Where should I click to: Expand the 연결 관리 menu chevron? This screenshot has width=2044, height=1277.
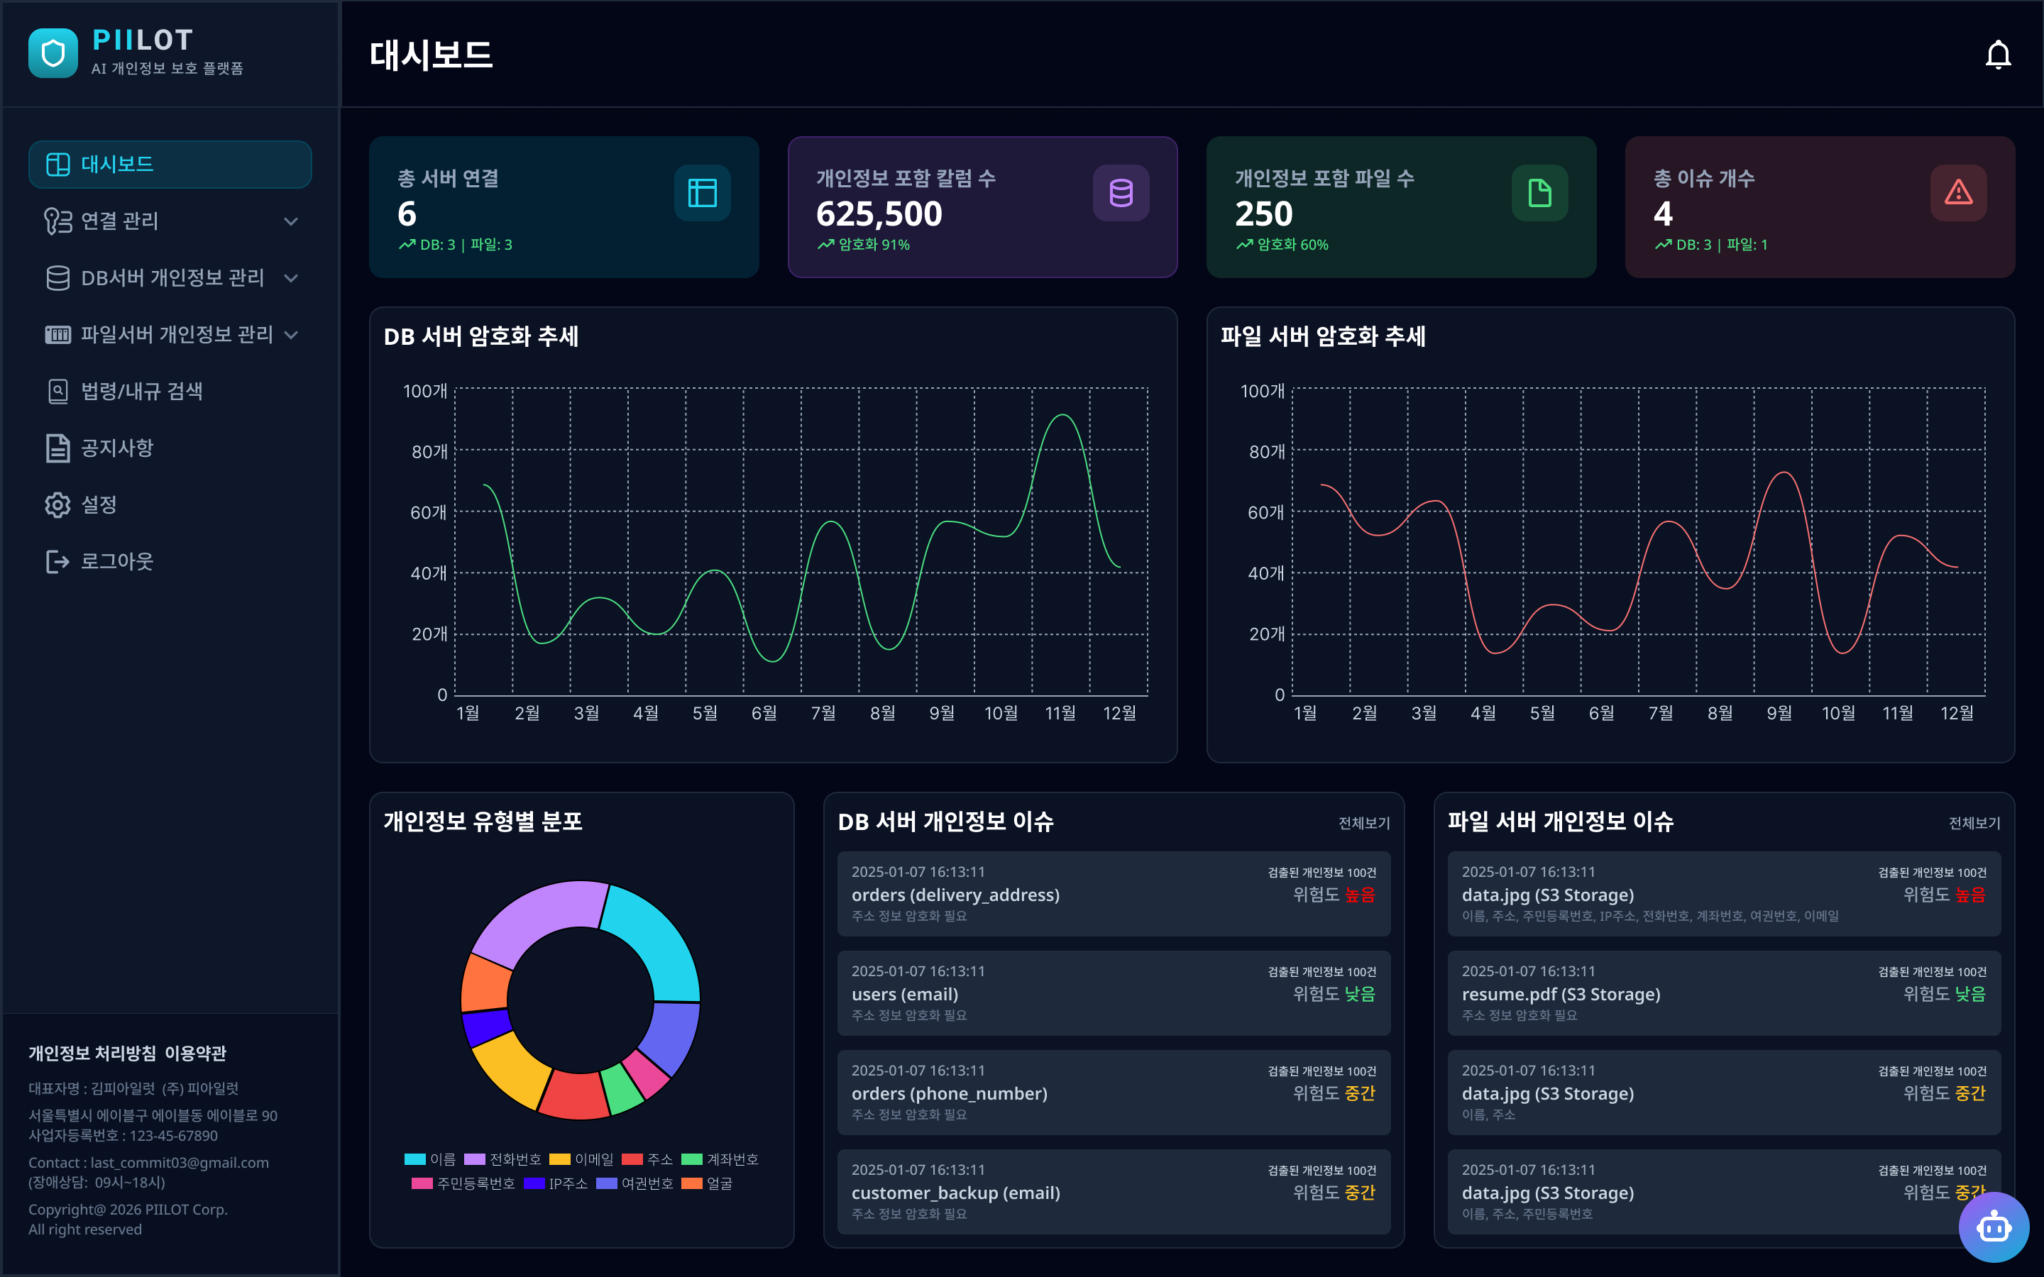[292, 221]
